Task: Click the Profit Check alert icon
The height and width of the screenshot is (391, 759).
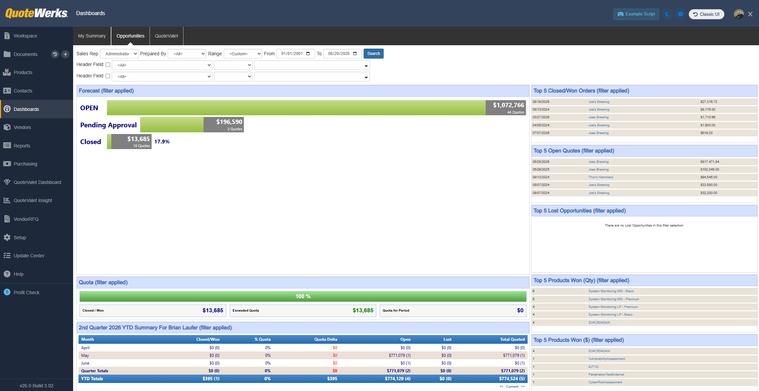Action: pos(7,292)
